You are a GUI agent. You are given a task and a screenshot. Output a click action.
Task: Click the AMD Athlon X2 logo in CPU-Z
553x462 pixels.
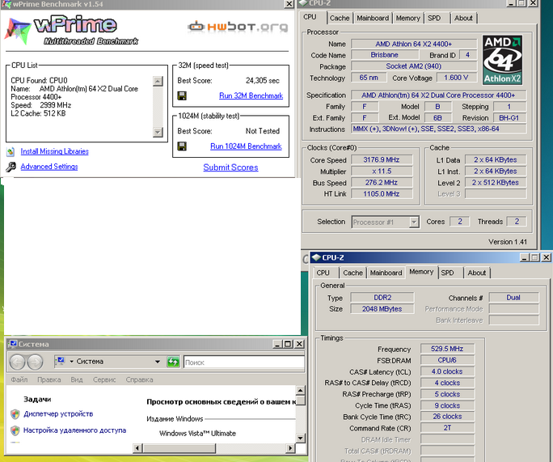point(502,60)
